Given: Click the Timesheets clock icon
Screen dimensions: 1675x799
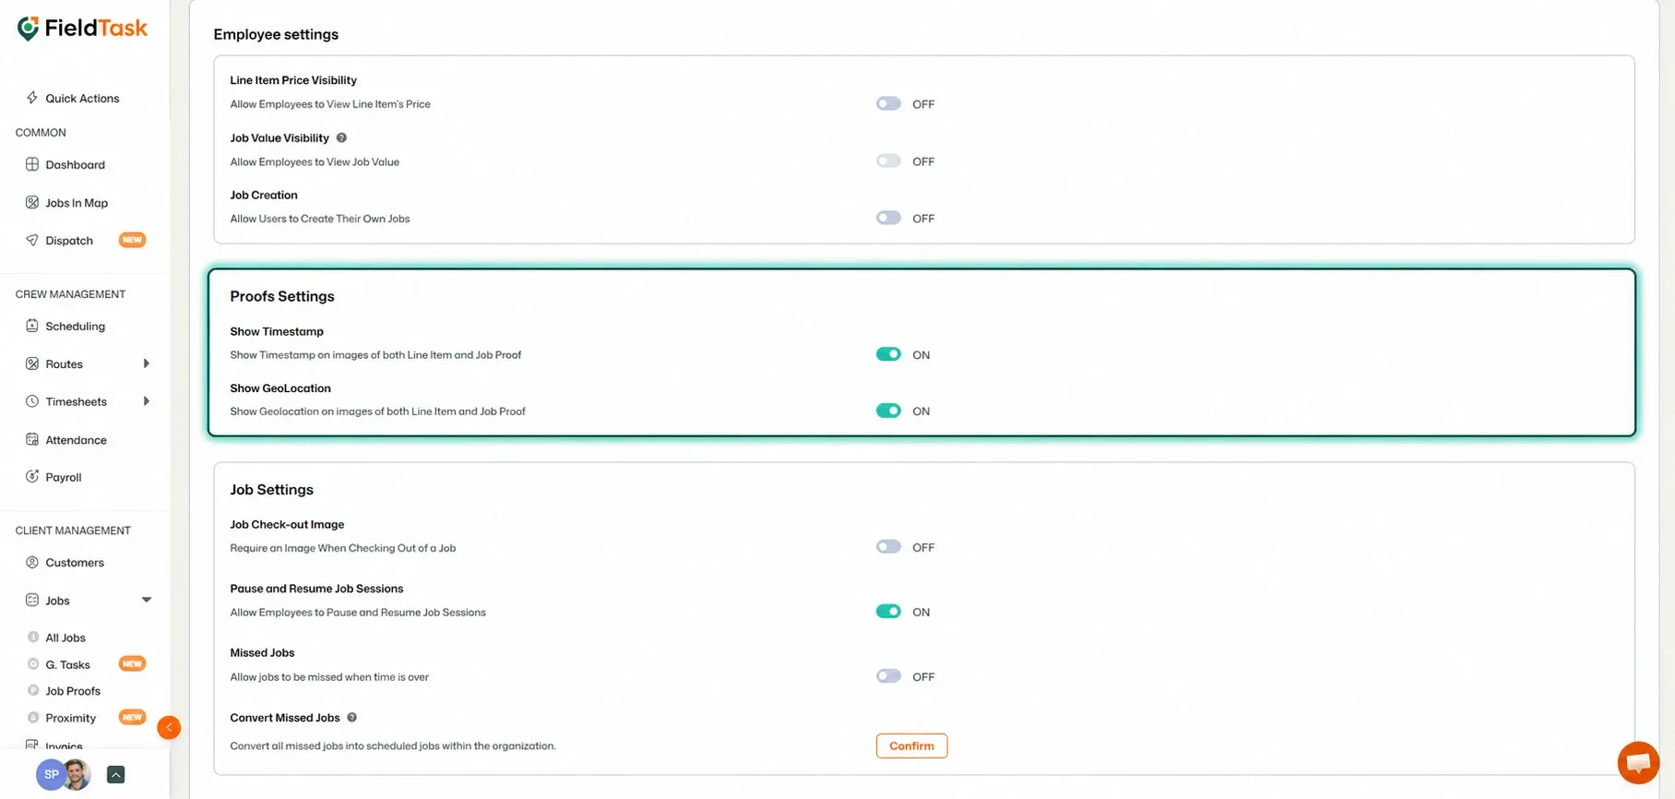Looking at the screenshot, I should coord(32,401).
